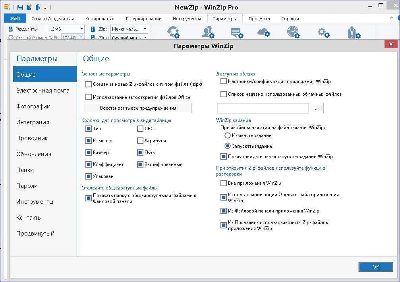Select Обновления in the settings sidebar

click(45, 154)
